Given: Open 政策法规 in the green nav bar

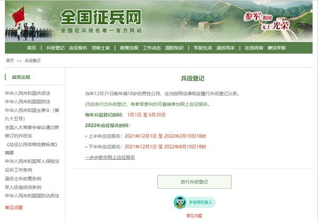Looking at the screenshot, I should coord(129,48).
